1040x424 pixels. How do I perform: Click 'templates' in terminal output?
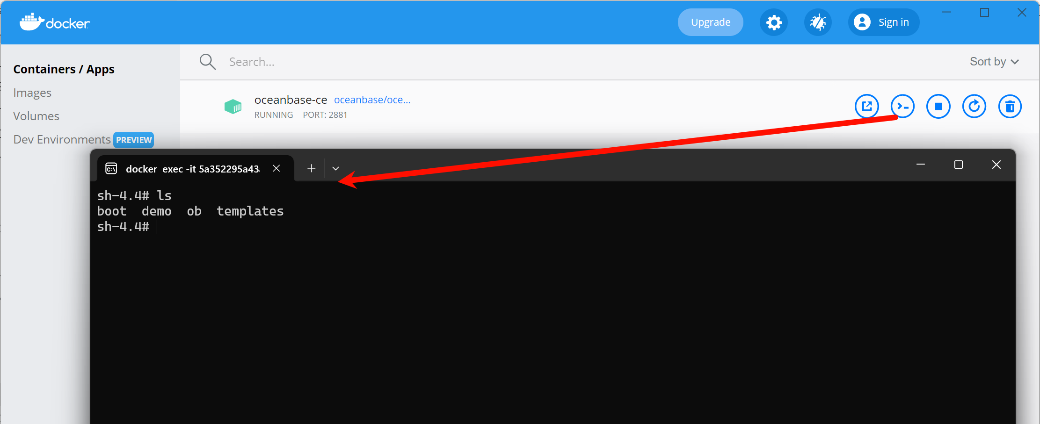click(x=250, y=211)
